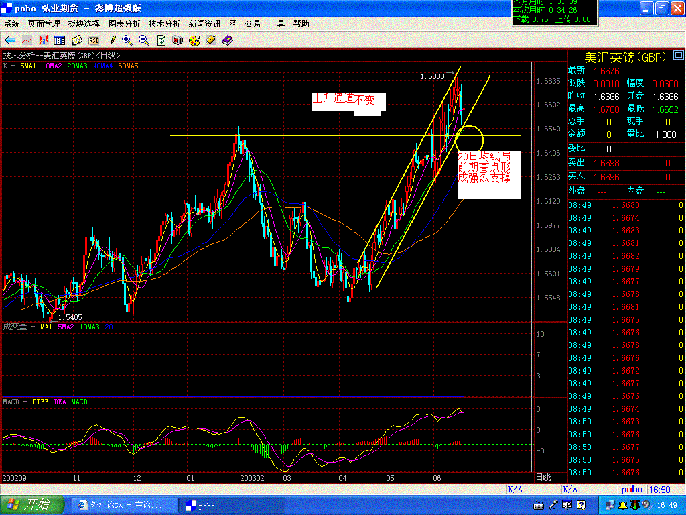Screen dimensions: 686x515
Task: Click the 5MA1 moving average label
Action: (x=28, y=66)
